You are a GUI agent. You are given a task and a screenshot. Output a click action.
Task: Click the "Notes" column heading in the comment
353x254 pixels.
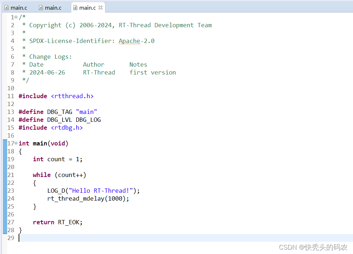point(138,64)
